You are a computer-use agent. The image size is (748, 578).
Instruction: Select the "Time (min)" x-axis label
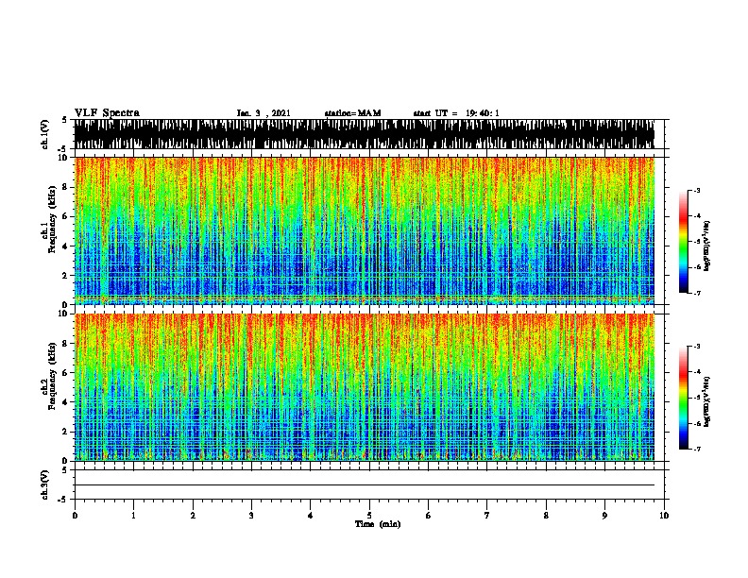pyautogui.click(x=378, y=524)
